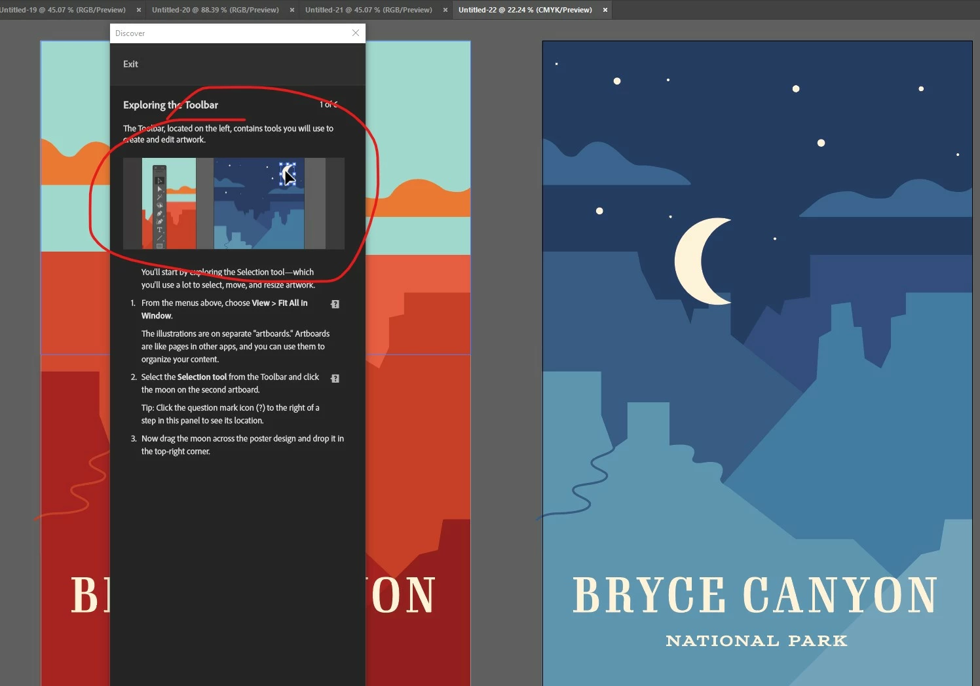Click the 'From the menus above' step text
980x686 pixels.
point(224,309)
